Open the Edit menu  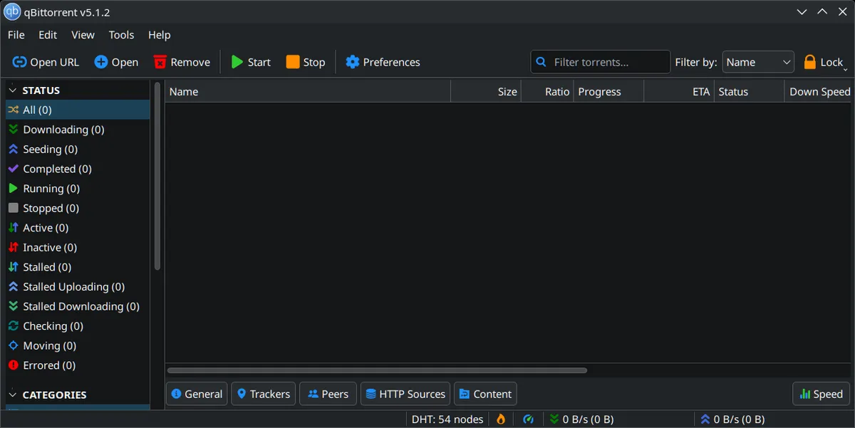click(x=48, y=35)
